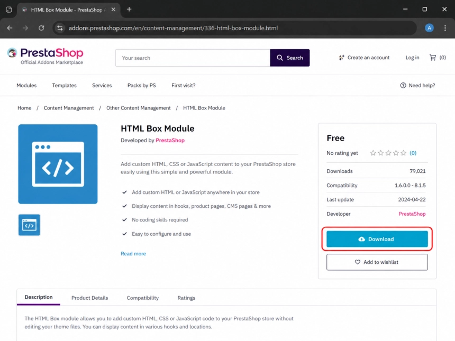The image size is (455, 341).
Task: Reload the page with refresh icon
Action: (41, 28)
